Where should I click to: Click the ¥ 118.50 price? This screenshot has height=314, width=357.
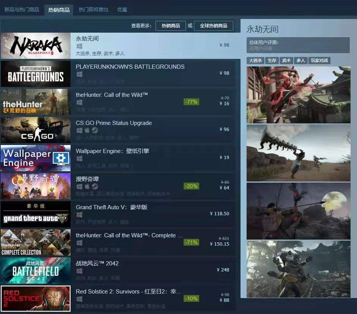pyautogui.click(x=220, y=214)
